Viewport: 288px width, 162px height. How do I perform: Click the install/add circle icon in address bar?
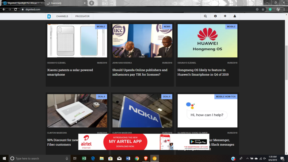click(x=257, y=9)
